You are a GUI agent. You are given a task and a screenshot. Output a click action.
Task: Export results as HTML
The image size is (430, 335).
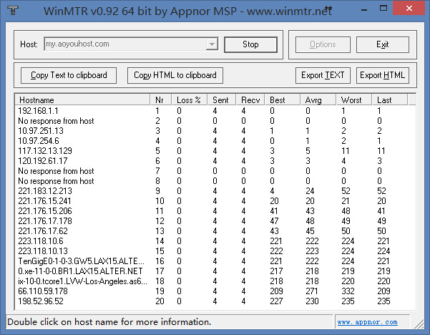pos(382,75)
